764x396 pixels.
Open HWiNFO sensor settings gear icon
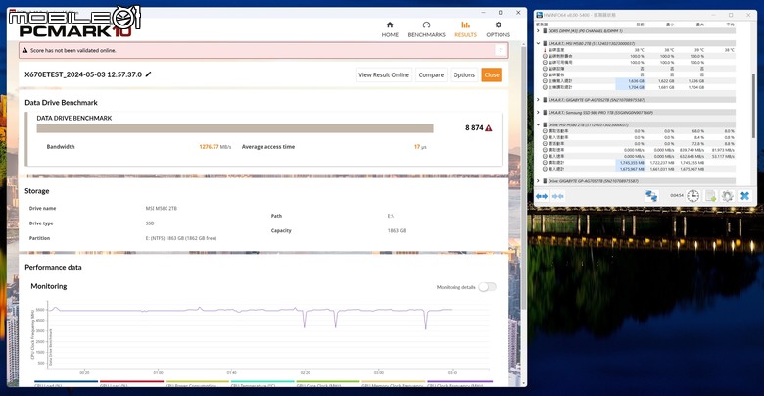728,196
